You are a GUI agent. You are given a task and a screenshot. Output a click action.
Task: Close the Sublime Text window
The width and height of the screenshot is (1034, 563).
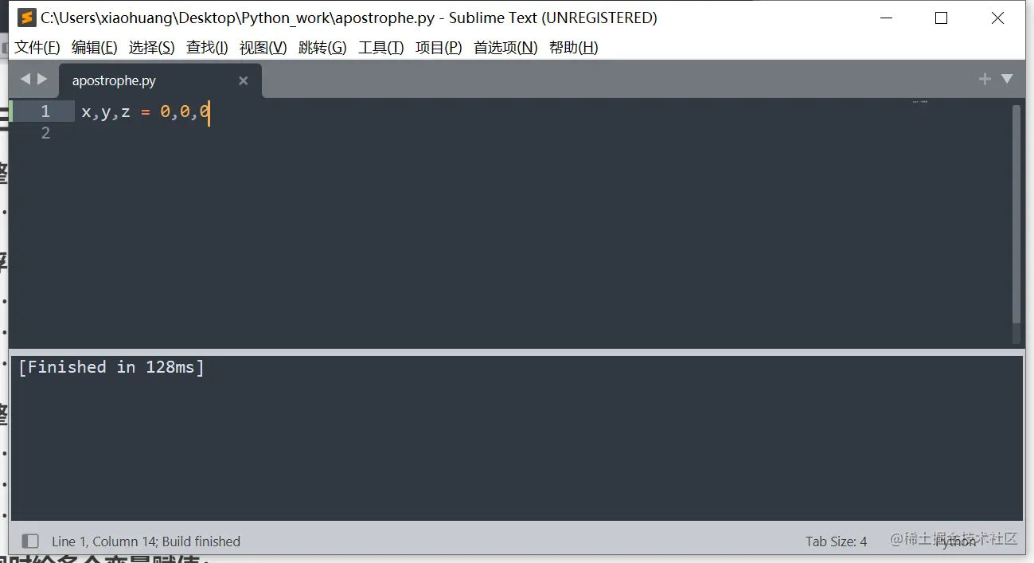(x=997, y=18)
